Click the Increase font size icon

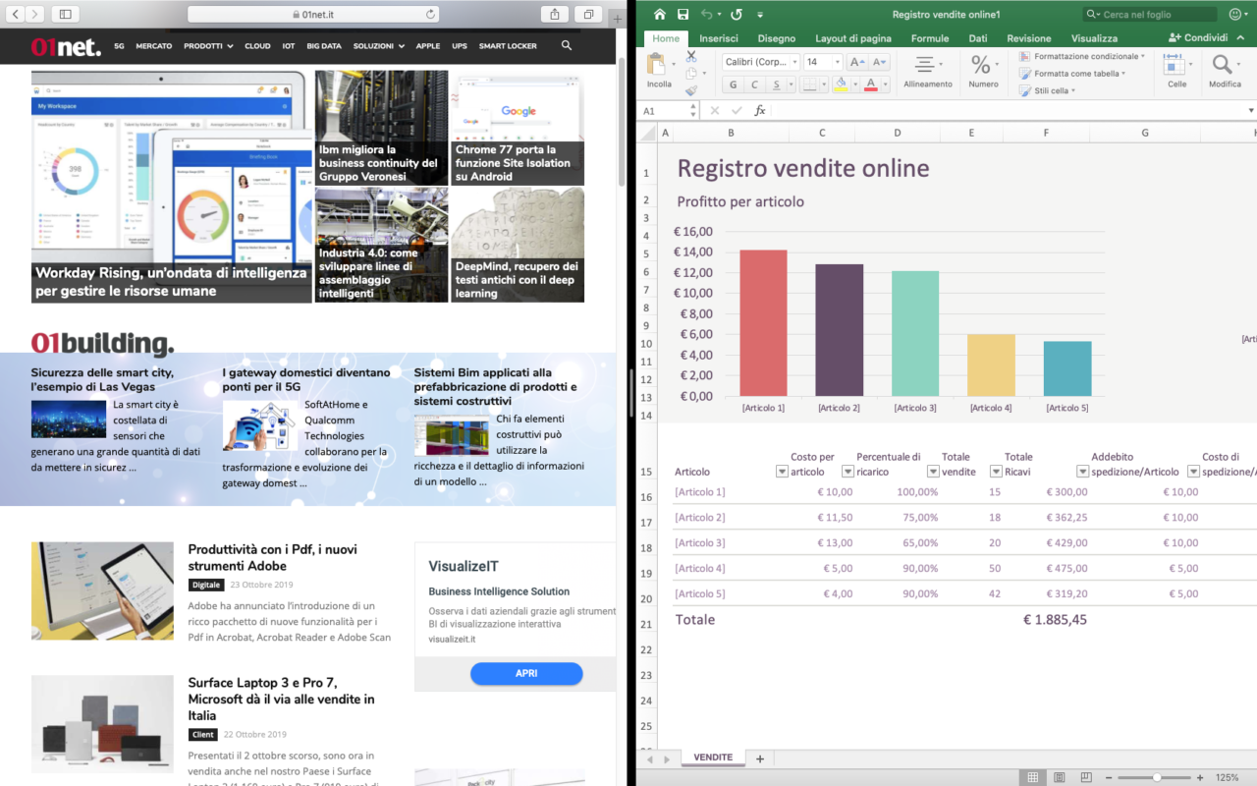tap(856, 62)
